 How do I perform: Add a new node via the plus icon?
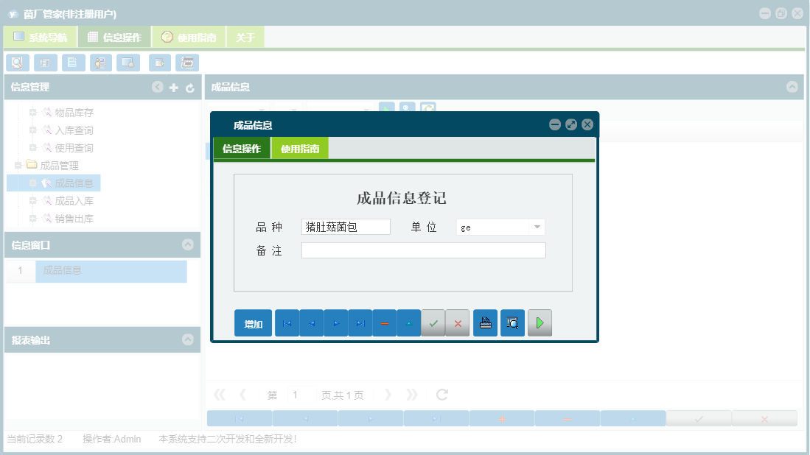[x=173, y=87]
